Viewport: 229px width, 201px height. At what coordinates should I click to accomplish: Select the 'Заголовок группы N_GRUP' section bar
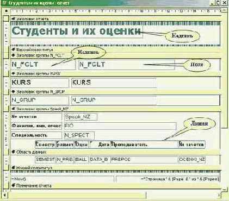tap(116, 92)
